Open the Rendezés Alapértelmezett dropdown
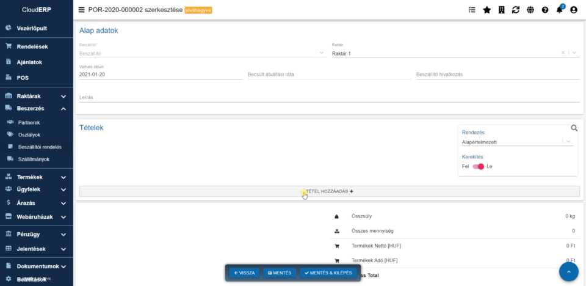Image resolution: width=586 pixels, height=286 pixels. point(518,142)
